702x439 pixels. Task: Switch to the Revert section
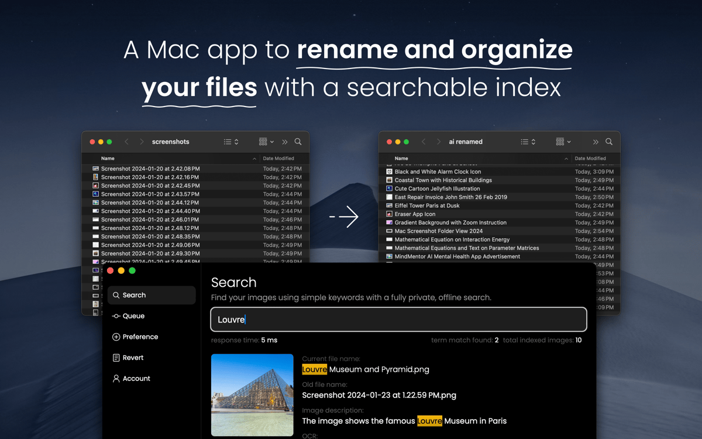pyautogui.click(x=132, y=358)
